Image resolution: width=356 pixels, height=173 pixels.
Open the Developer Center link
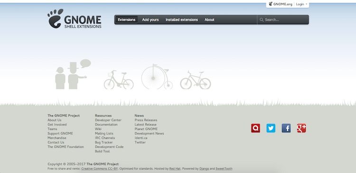108,120
